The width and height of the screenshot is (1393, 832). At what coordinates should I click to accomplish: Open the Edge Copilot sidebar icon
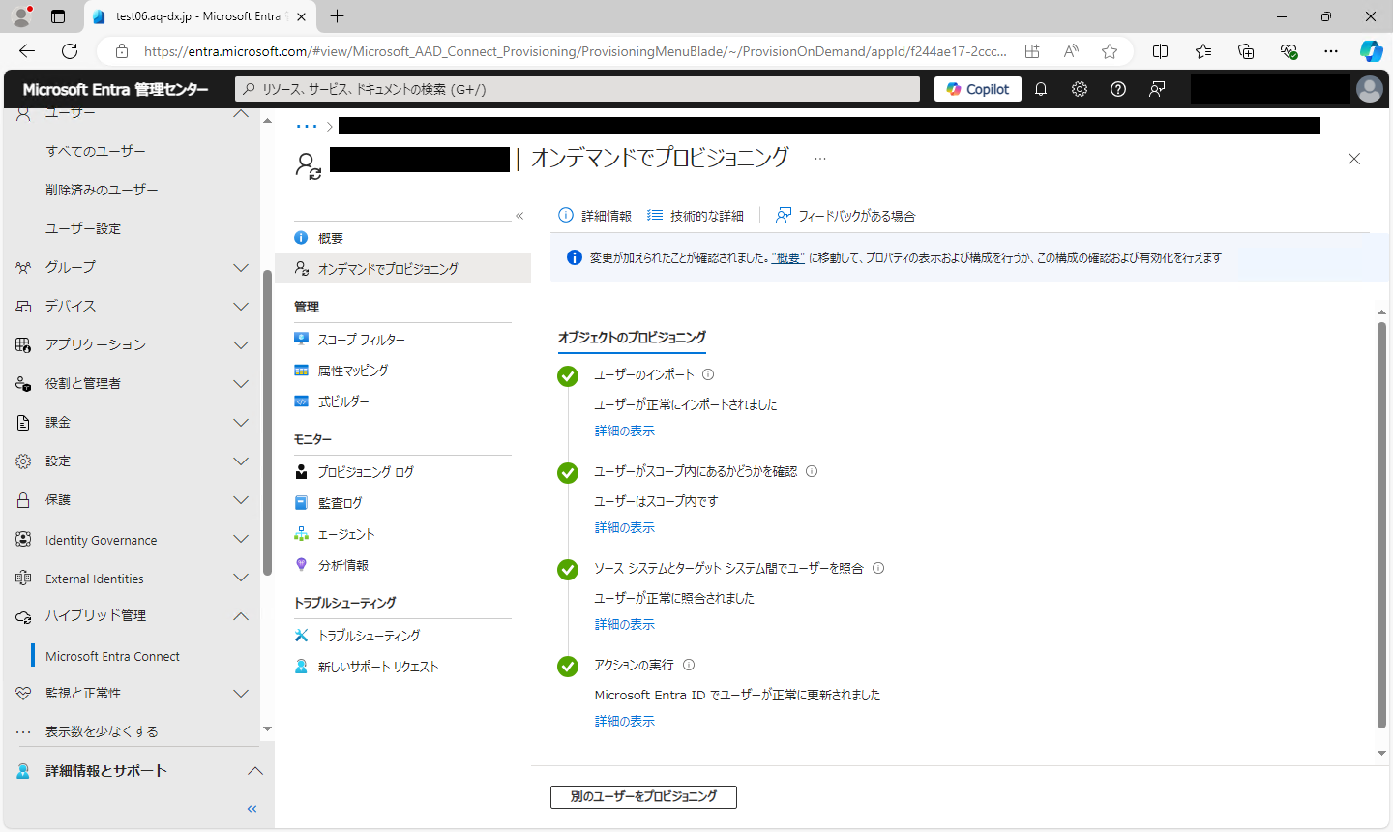tap(1371, 51)
